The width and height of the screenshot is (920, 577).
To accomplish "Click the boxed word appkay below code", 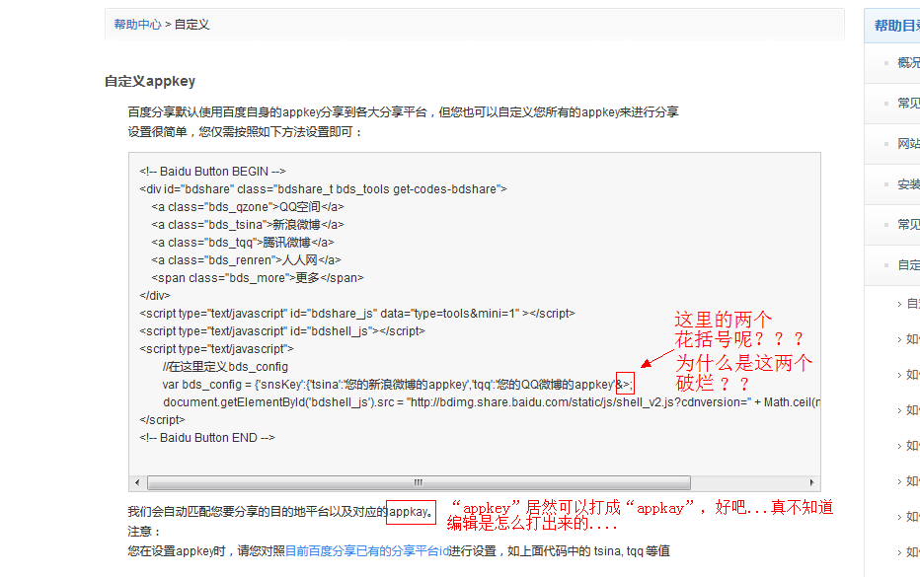I will [x=411, y=512].
